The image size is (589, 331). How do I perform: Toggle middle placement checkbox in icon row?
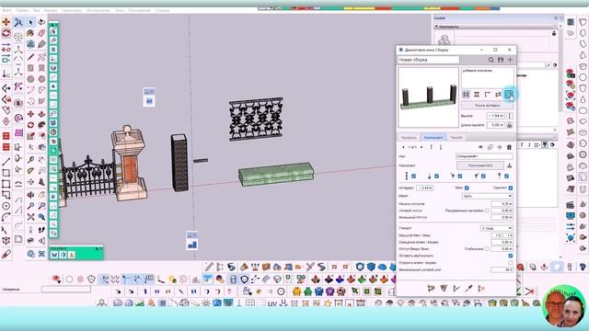click(460, 176)
